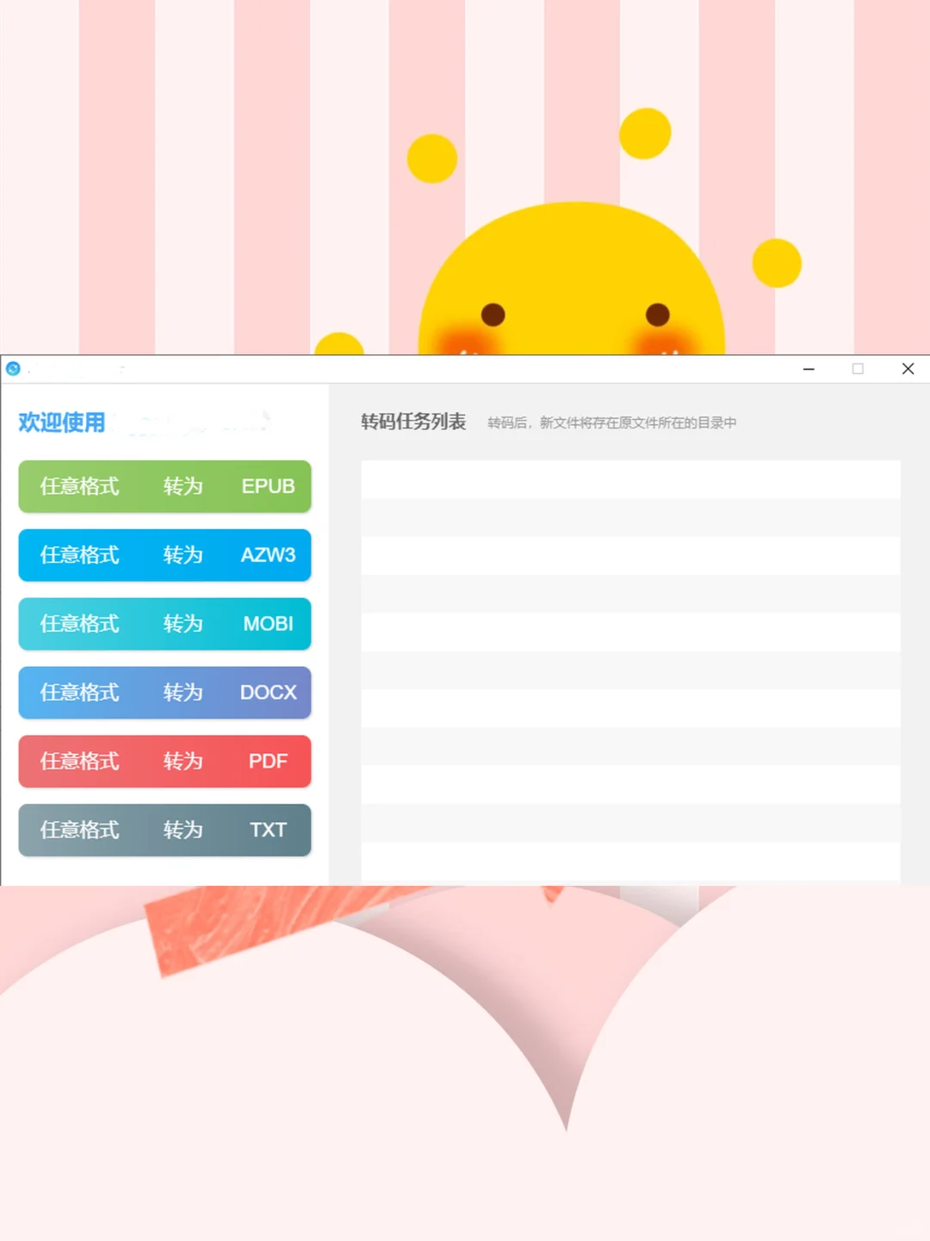Convert any format to DOCX
The width and height of the screenshot is (930, 1241).
click(164, 693)
